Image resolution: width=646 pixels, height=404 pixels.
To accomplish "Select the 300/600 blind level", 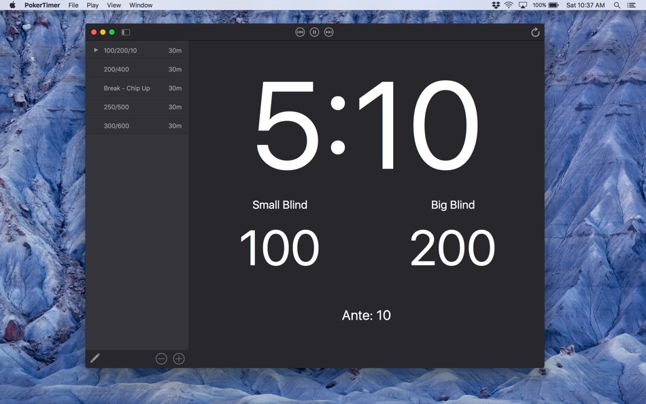I will pyautogui.click(x=136, y=125).
